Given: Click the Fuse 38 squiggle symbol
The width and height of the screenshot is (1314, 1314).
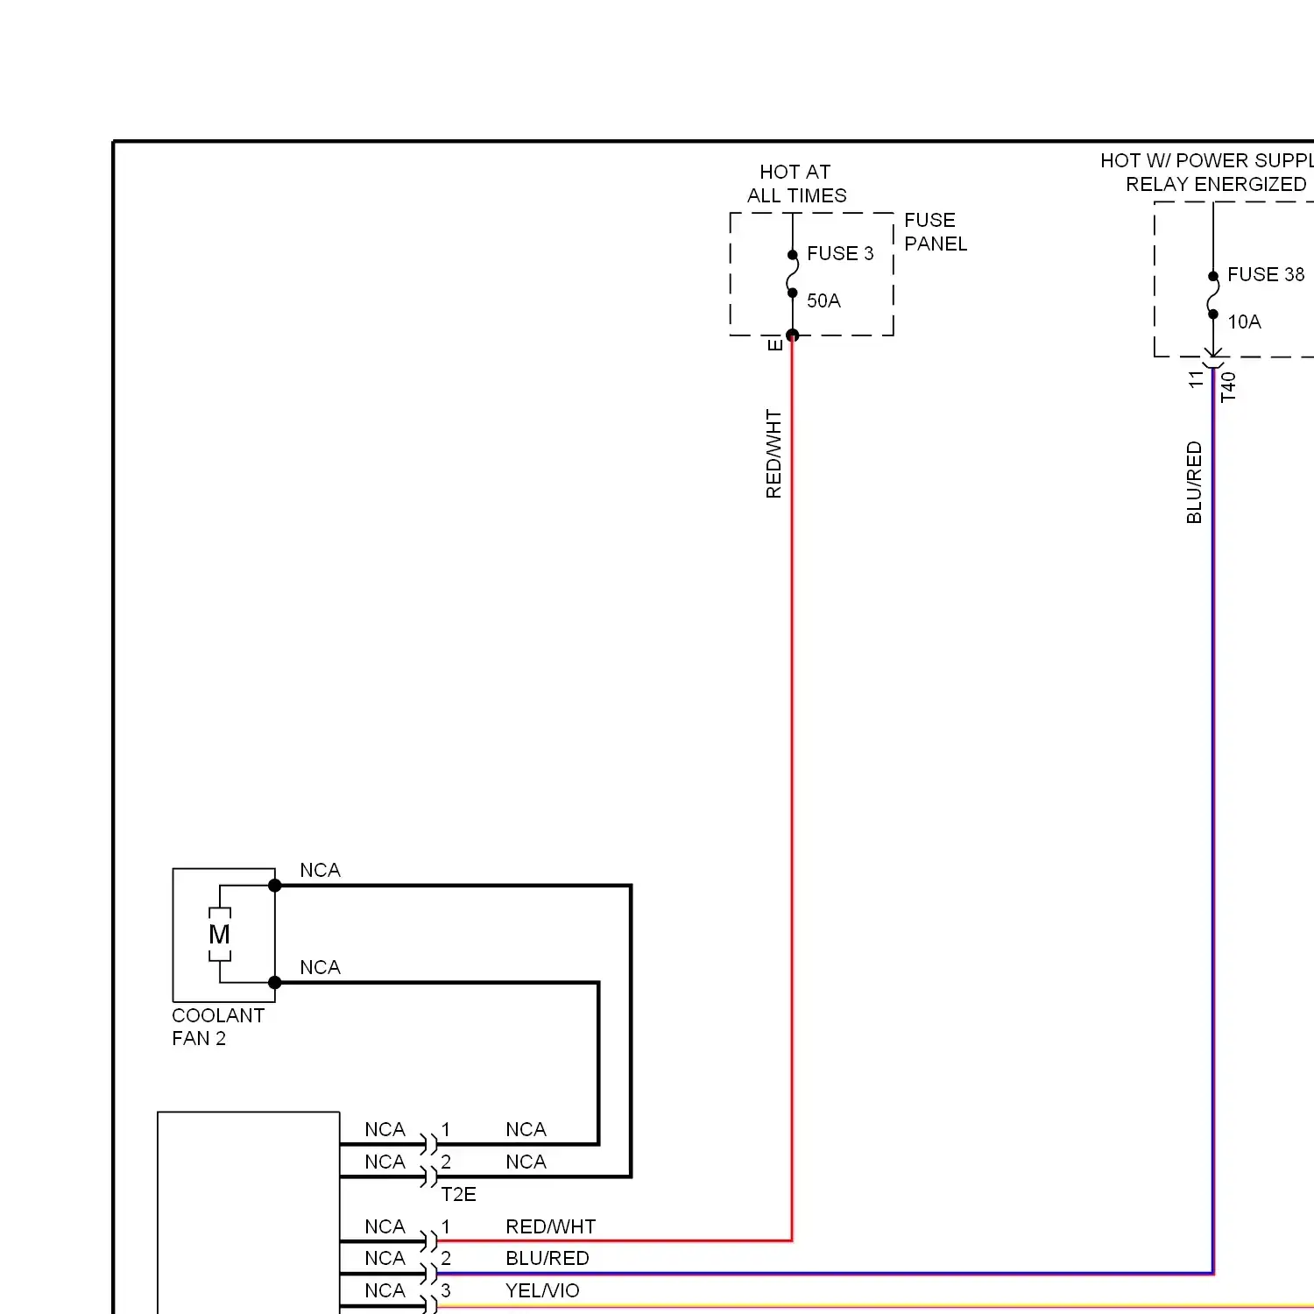Looking at the screenshot, I should [1213, 295].
